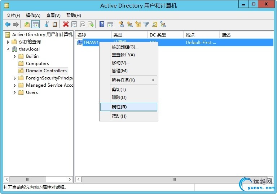Open the 操作(A) menu

(x=33, y=16)
